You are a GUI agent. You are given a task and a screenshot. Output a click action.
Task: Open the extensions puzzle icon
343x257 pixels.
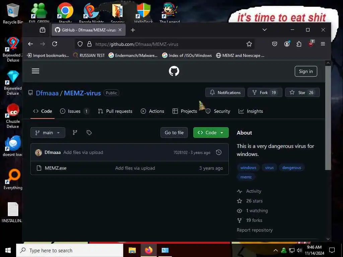pyautogui.click(x=299, y=44)
